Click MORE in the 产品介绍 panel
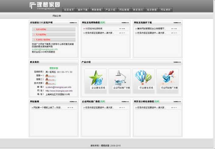215x149 pixels. [x=177, y=62]
